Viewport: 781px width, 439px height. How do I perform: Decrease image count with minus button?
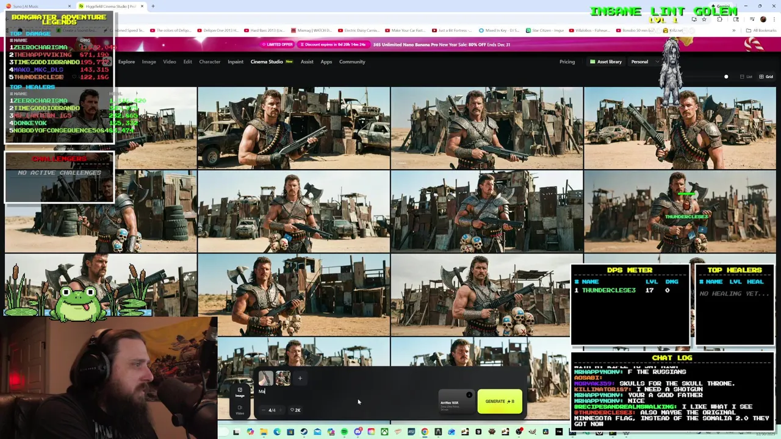[x=263, y=410]
